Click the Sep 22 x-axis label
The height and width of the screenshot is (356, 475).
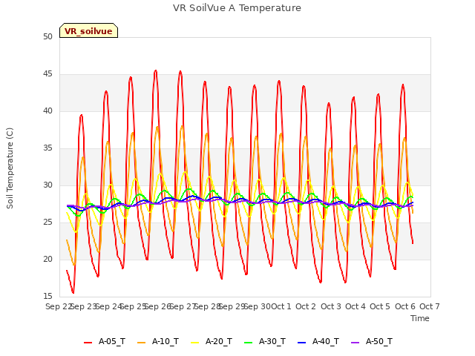(x=59, y=306)
